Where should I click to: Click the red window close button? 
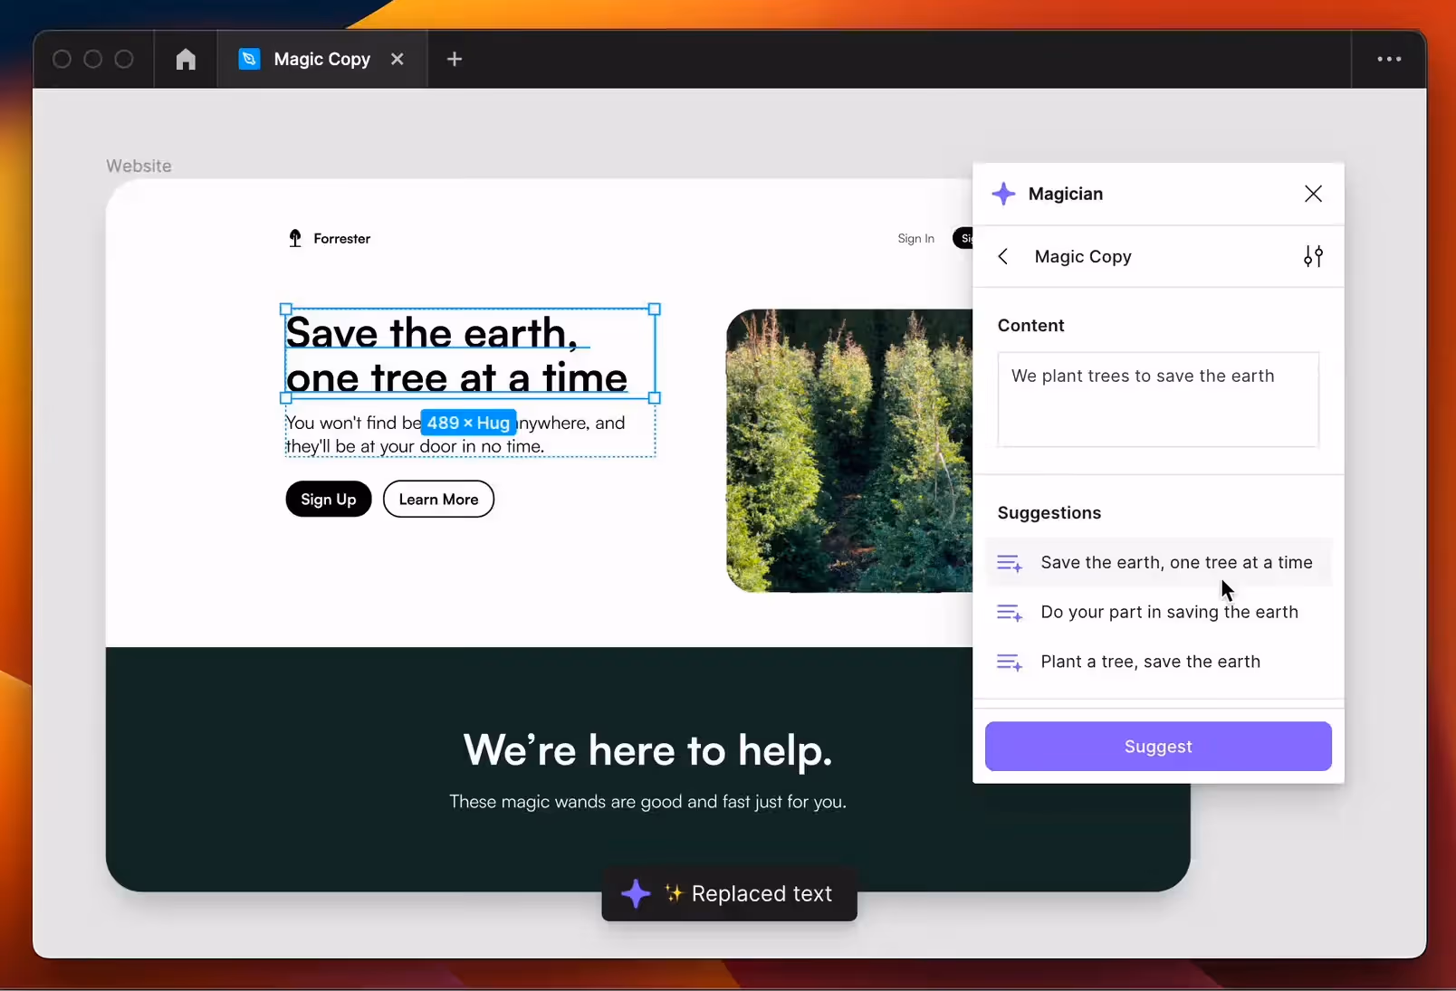[62, 60]
